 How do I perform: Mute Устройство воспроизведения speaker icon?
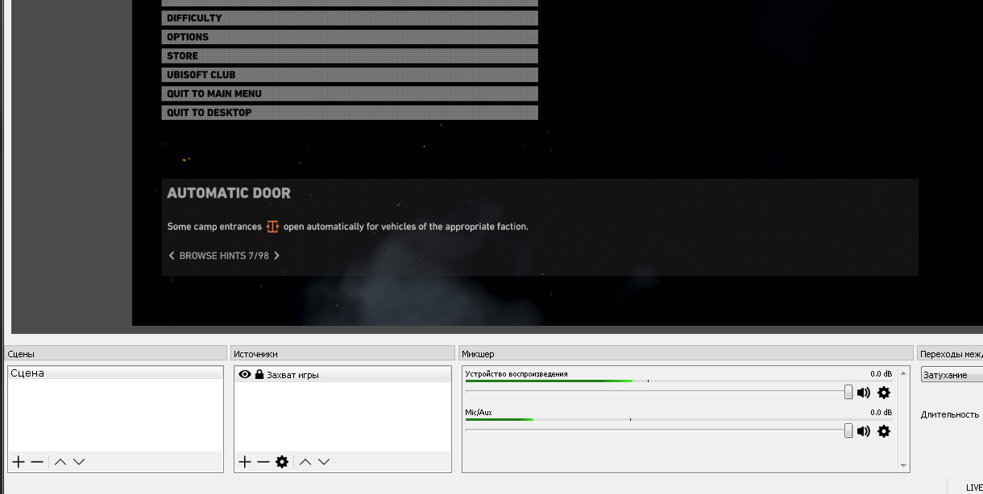pos(864,393)
